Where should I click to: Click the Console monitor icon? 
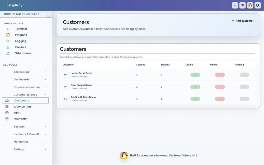click(x=8, y=47)
